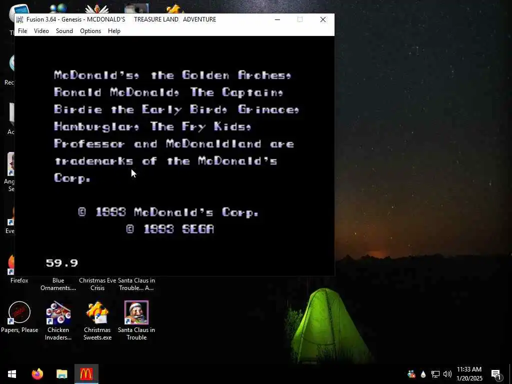Click the Blue Ornaments desktop icon label

(58, 284)
